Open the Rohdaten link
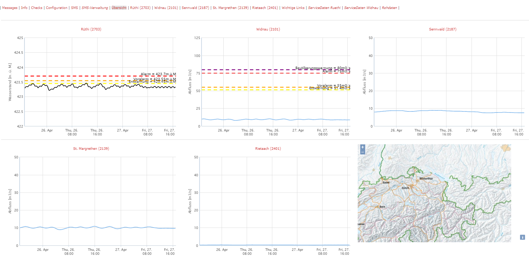Image resolution: width=529 pixels, height=272 pixels. click(389, 8)
